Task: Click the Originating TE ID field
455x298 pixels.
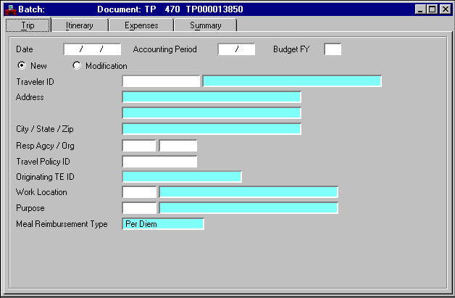Action: click(182, 177)
